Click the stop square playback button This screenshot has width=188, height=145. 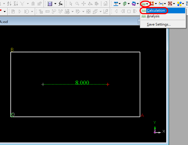coord(129,11)
